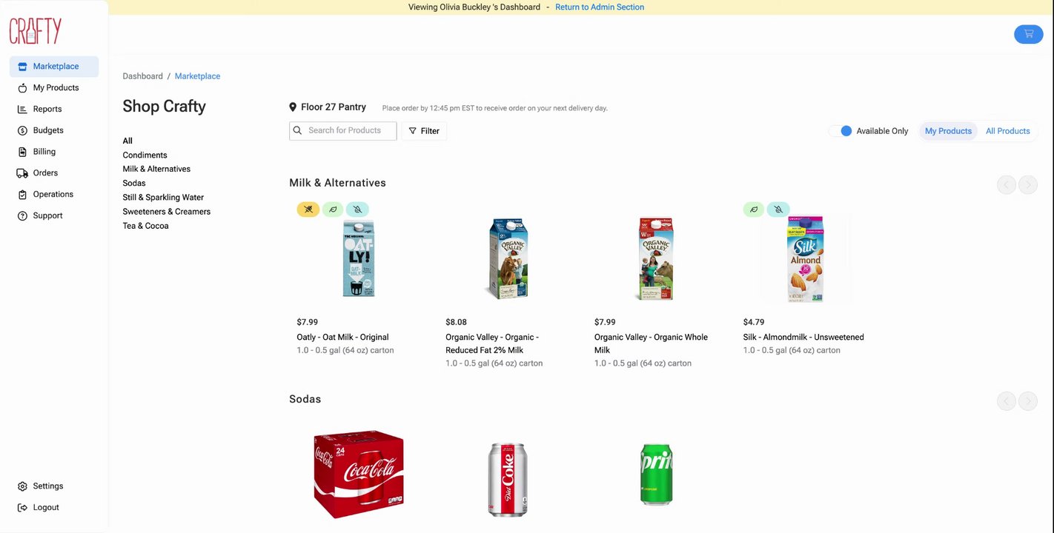Click the Crafty logo
This screenshot has width=1054, height=533.
pyautogui.click(x=35, y=31)
